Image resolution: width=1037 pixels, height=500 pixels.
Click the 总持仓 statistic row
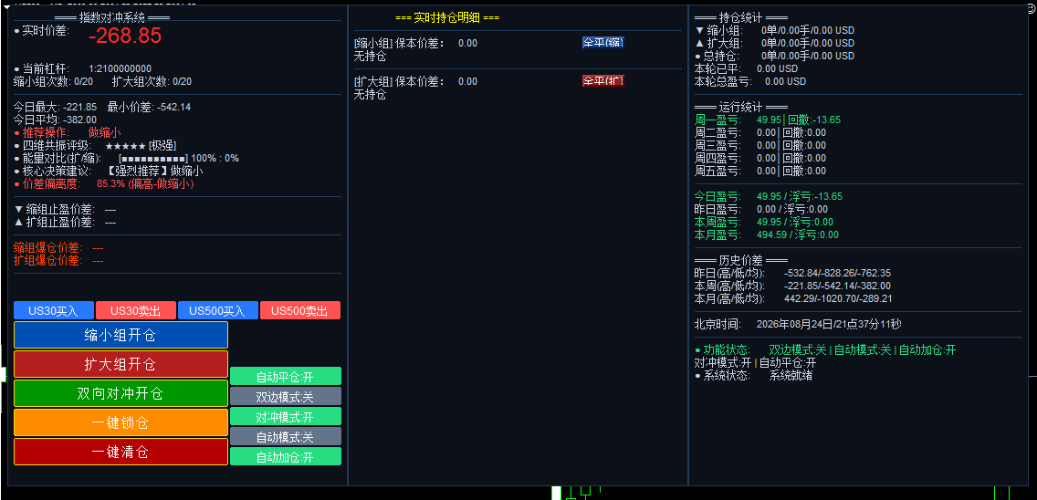tap(774, 56)
